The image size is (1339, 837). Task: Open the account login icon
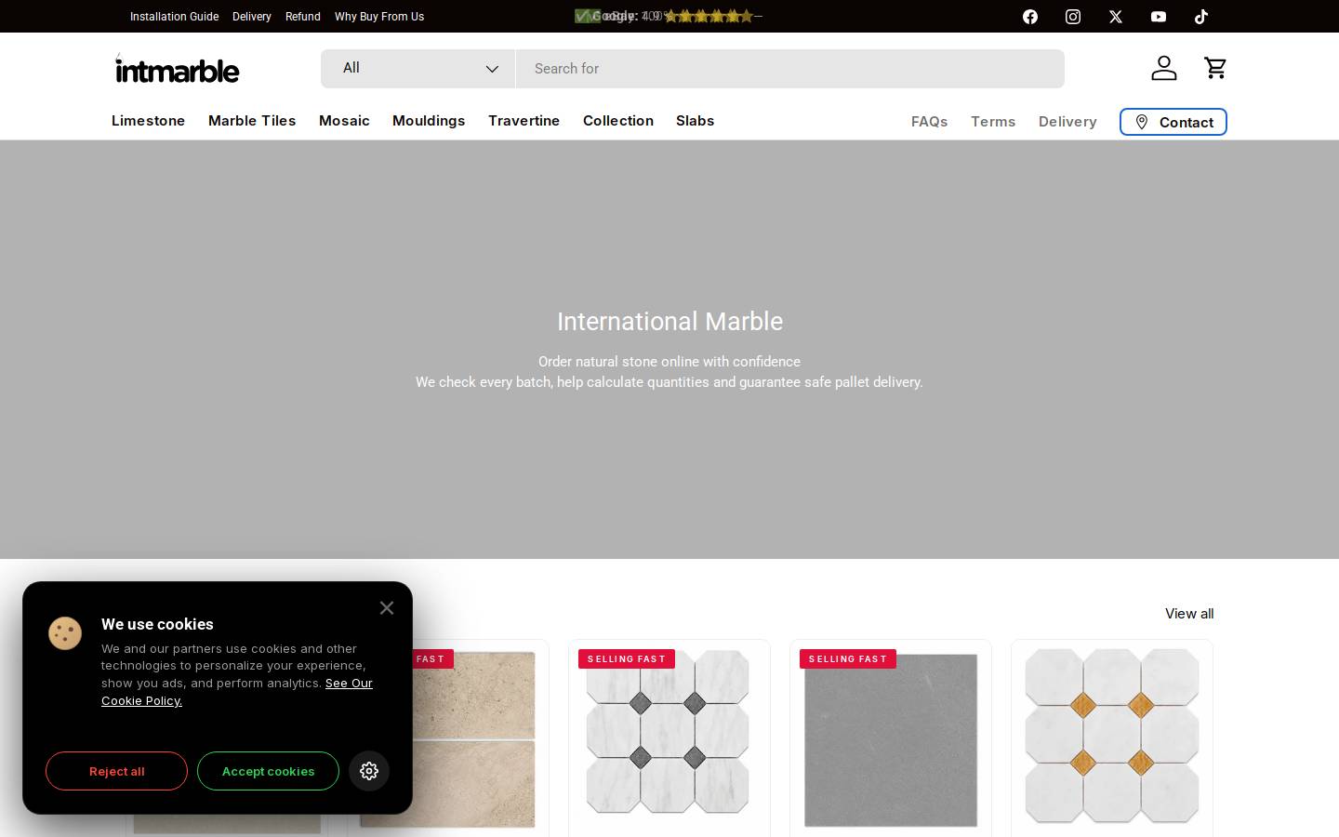(x=1164, y=68)
